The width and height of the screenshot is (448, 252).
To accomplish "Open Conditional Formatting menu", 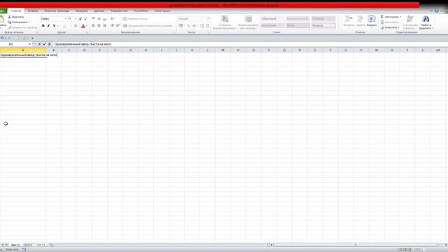I will [x=225, y=22].
